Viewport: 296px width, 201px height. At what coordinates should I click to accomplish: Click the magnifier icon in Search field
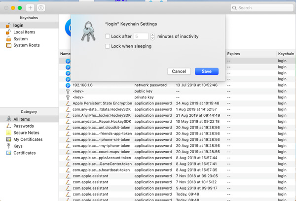click(234, 8)
